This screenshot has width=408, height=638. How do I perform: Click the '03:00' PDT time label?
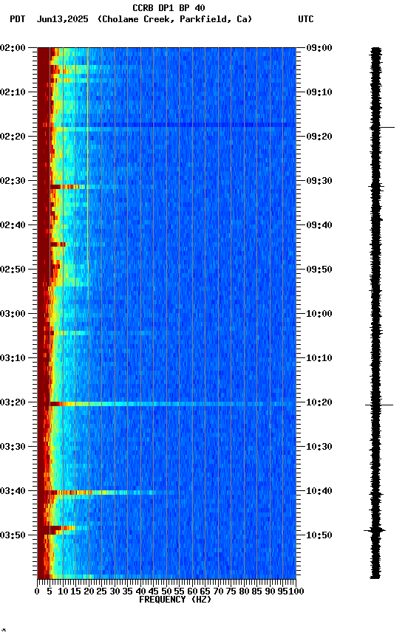point(13,314)
